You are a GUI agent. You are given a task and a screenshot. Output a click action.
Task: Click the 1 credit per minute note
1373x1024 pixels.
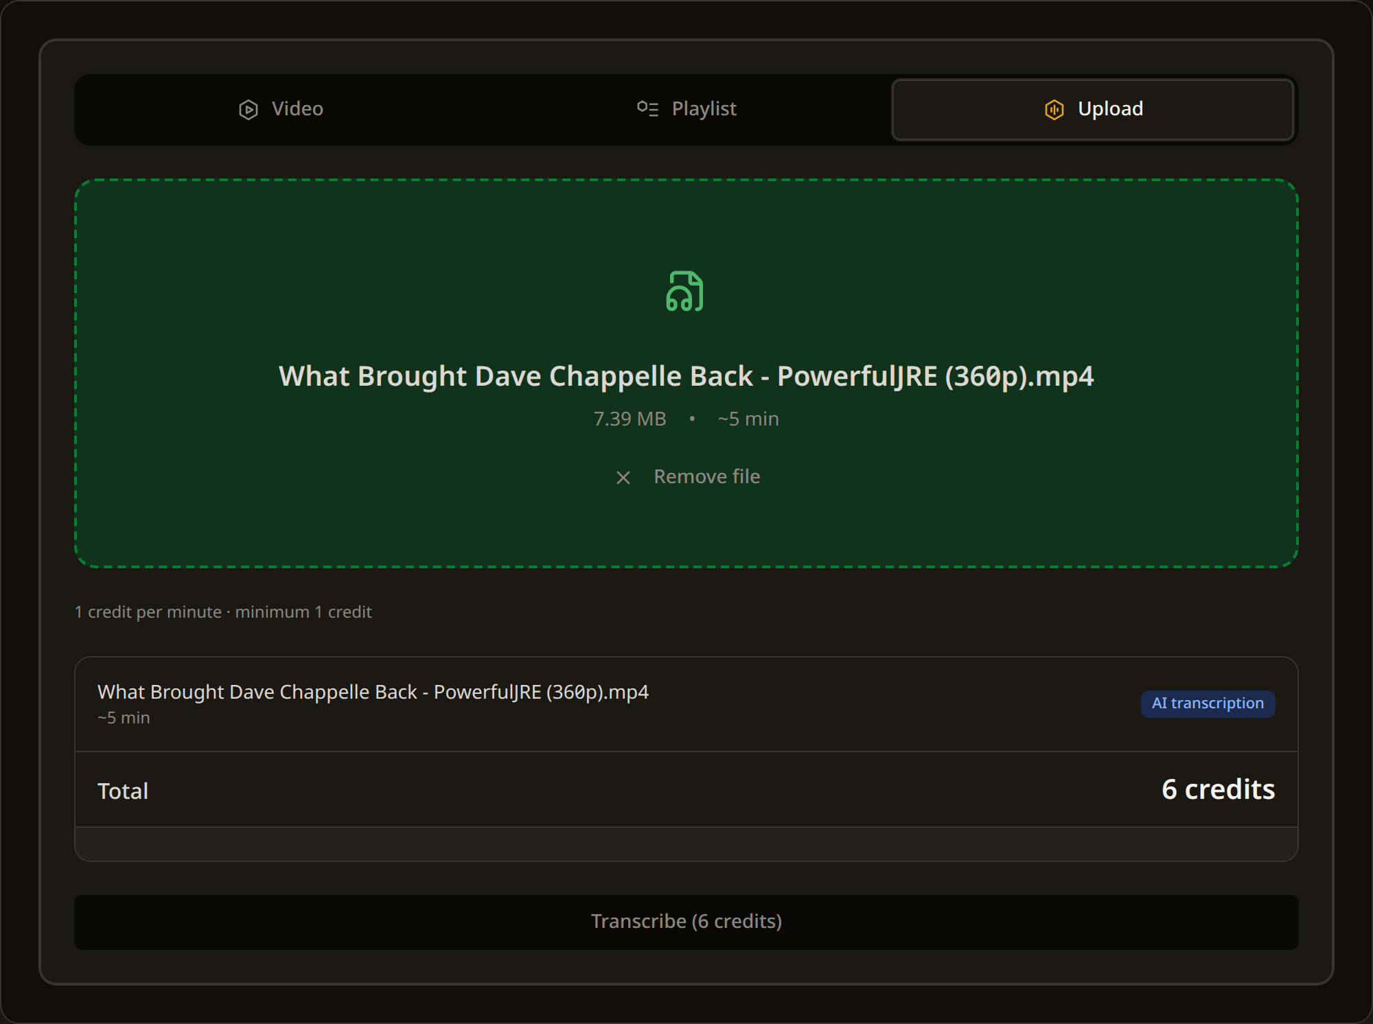(x=223, y=612)
